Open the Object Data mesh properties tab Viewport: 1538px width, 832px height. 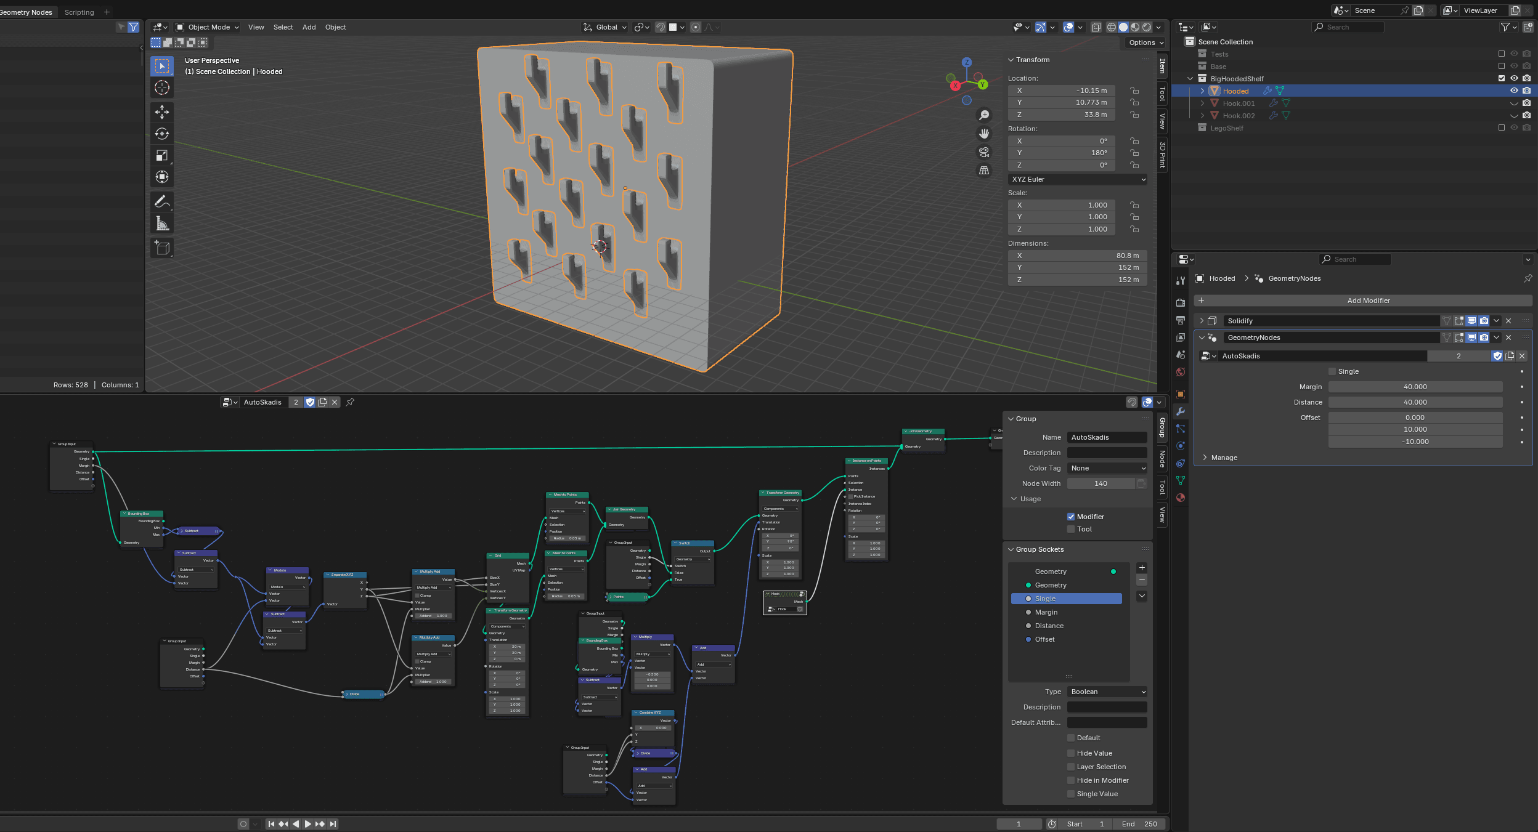tap(1181, 480)
